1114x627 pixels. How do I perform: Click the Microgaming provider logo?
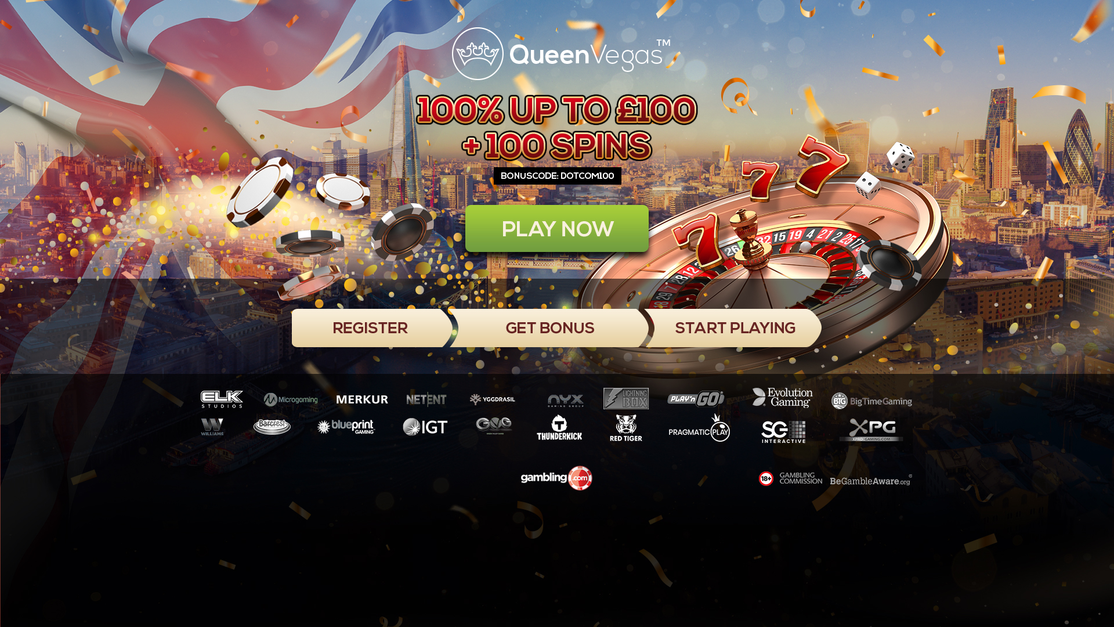coord(291,399)
